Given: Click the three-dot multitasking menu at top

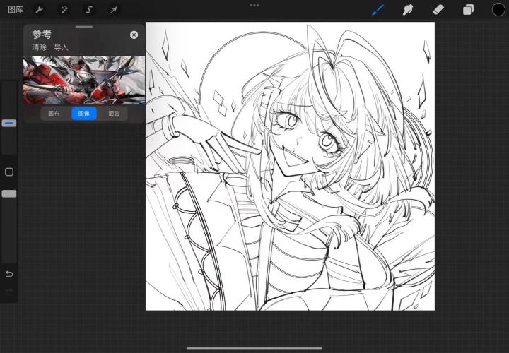Looking at the screenshot, I should (x=255, y=5).
